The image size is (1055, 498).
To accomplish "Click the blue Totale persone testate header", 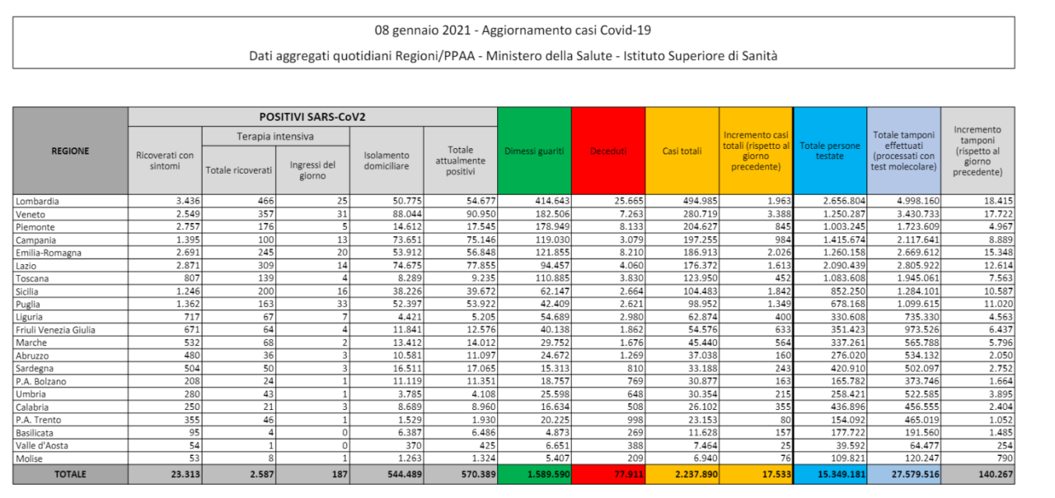I will coord(830,151).
